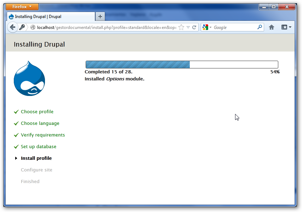This screenshot has width=302, height=212.
Task: Click the Google search magnifier icon
Action: [x=260, y=27]
